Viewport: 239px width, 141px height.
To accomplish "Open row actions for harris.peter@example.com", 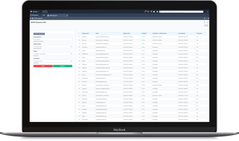I will pos(79,71).
